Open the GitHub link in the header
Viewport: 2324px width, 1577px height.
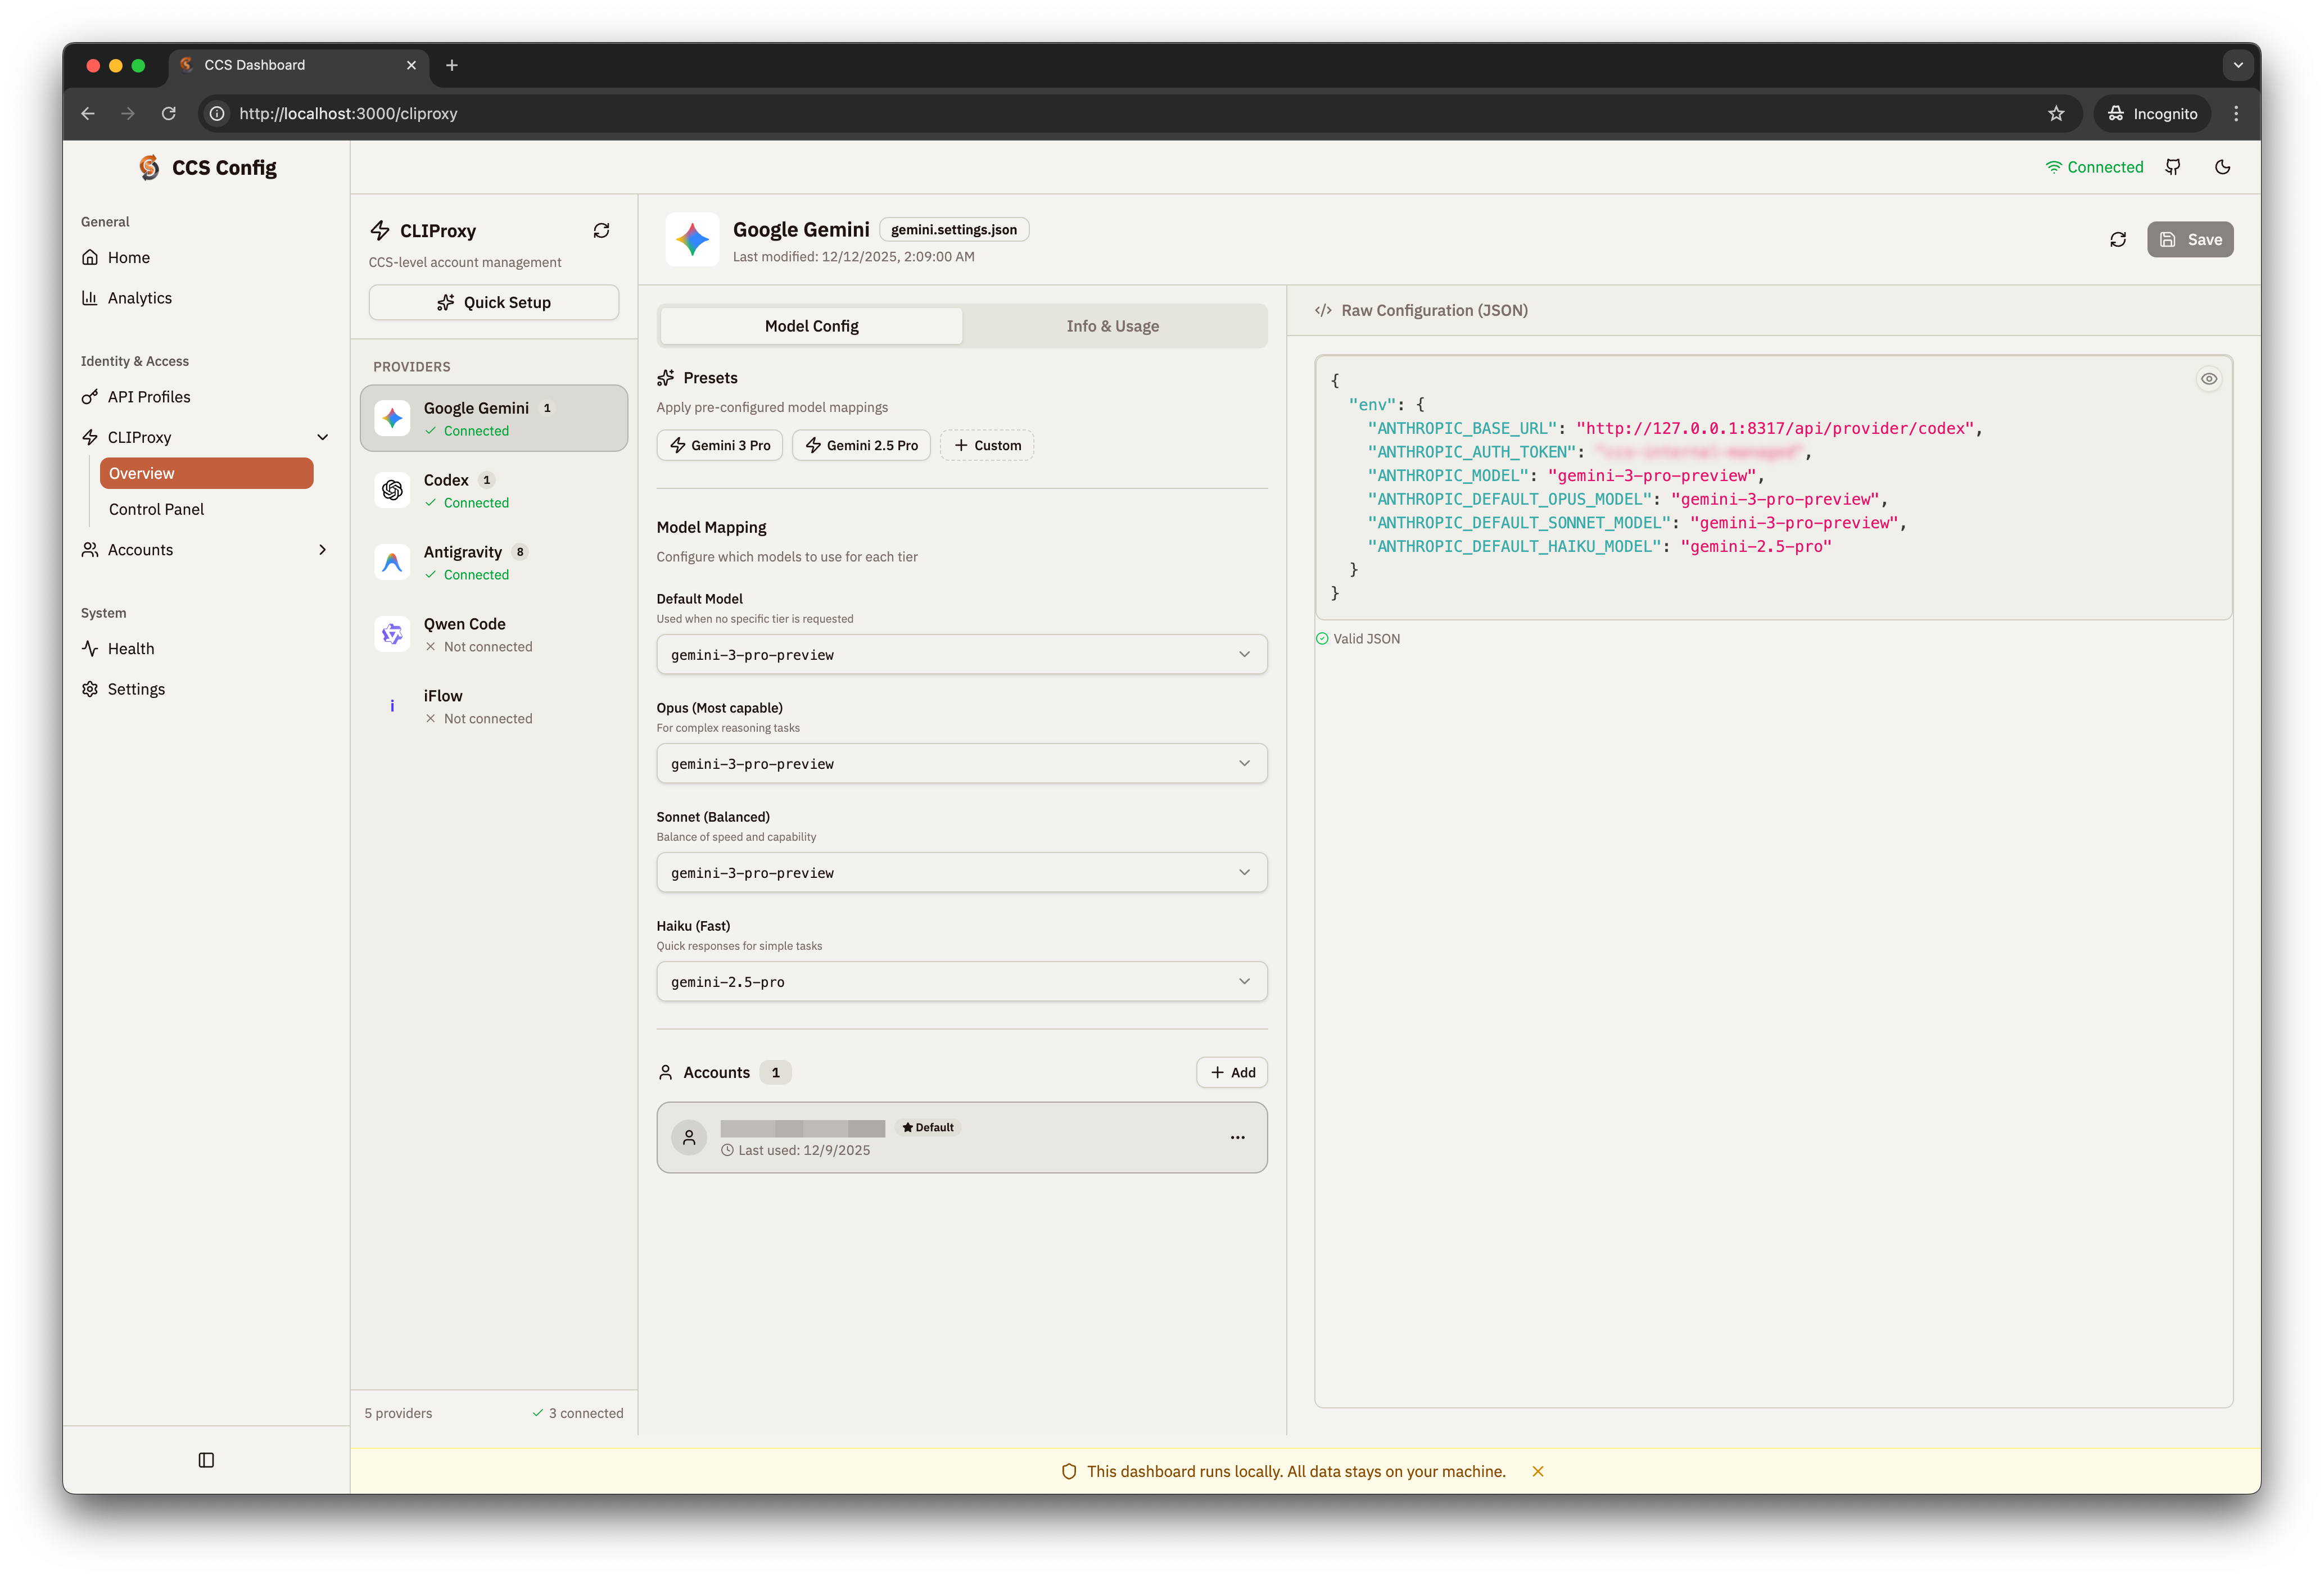coord(2173,166)
